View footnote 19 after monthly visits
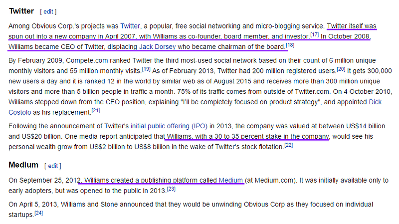 click(146, 69)
